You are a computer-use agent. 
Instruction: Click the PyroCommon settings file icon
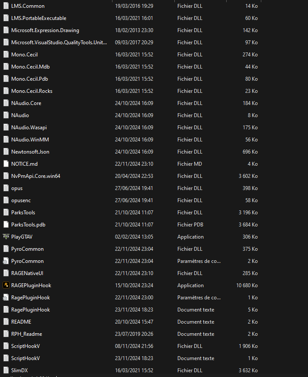(x=6, y=261)
